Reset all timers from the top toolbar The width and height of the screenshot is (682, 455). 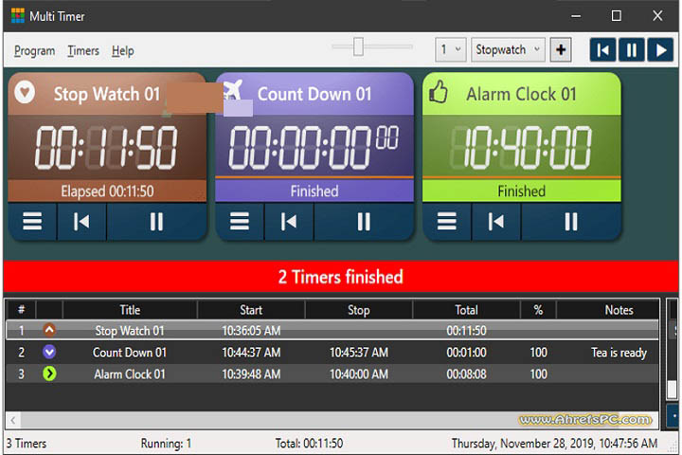[x=602, y=50]
